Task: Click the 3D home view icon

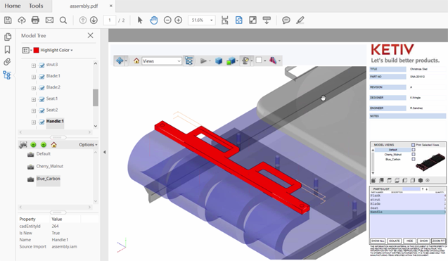Action: (x=136, y=61)
